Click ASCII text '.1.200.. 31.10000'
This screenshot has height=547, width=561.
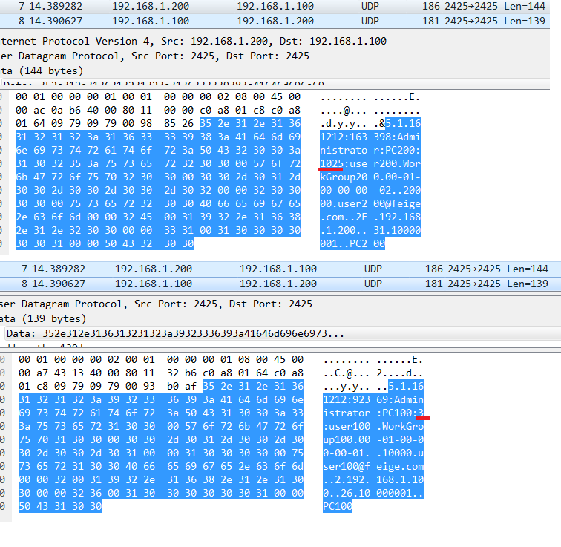(x=370, y=230)
